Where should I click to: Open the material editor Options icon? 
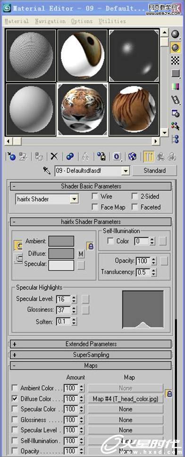click(175, 113)
